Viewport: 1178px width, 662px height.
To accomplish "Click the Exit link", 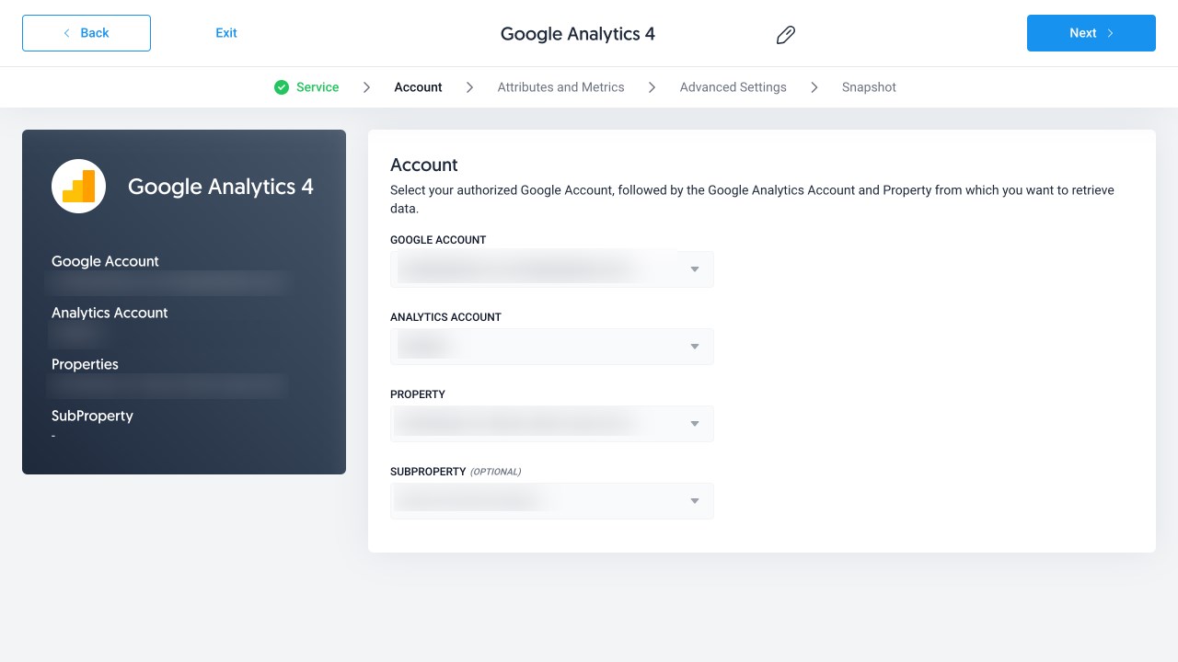I will point(226,33).
